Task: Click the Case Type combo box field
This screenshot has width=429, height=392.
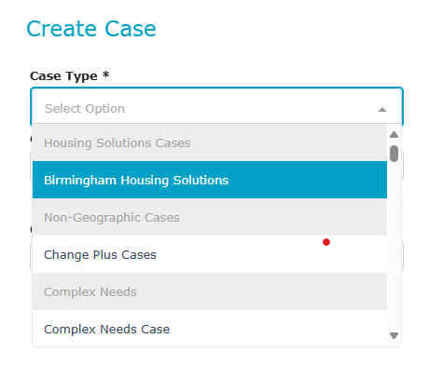Action: click(216, 107)
